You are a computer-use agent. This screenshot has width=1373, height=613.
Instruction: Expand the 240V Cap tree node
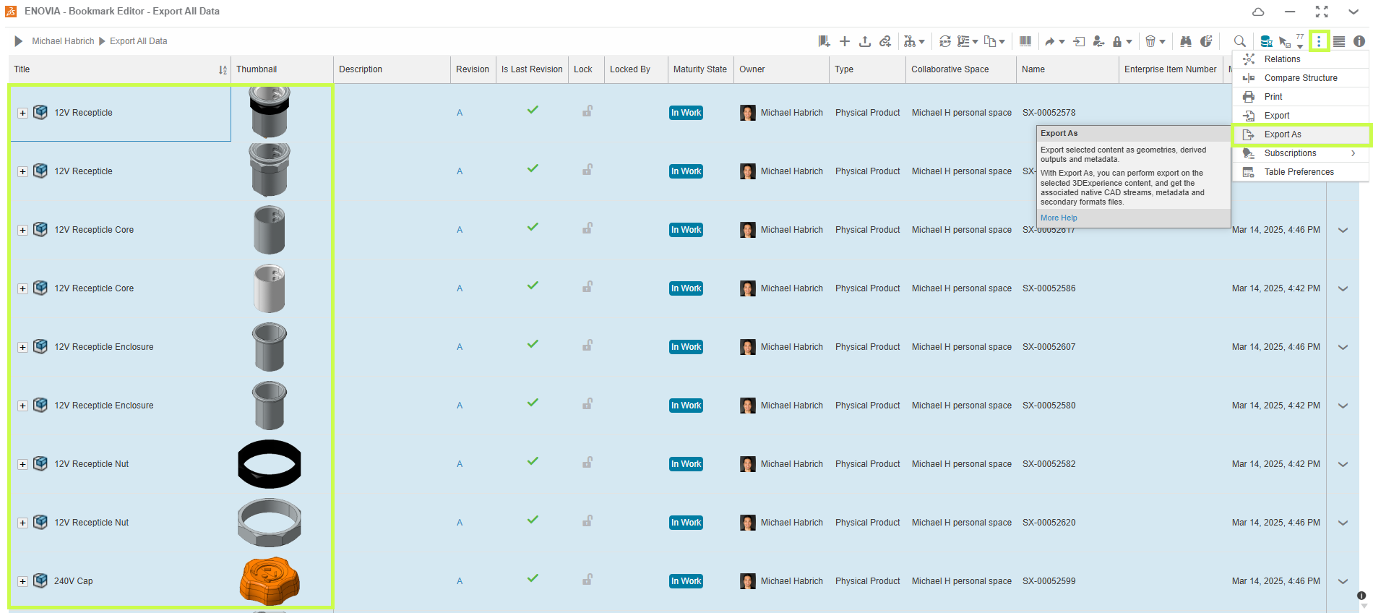[x=22, y=581]
